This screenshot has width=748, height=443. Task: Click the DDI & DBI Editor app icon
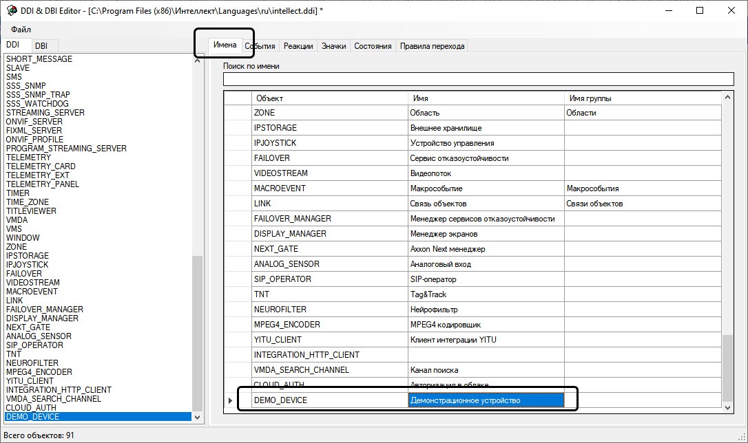coord(10,11)
